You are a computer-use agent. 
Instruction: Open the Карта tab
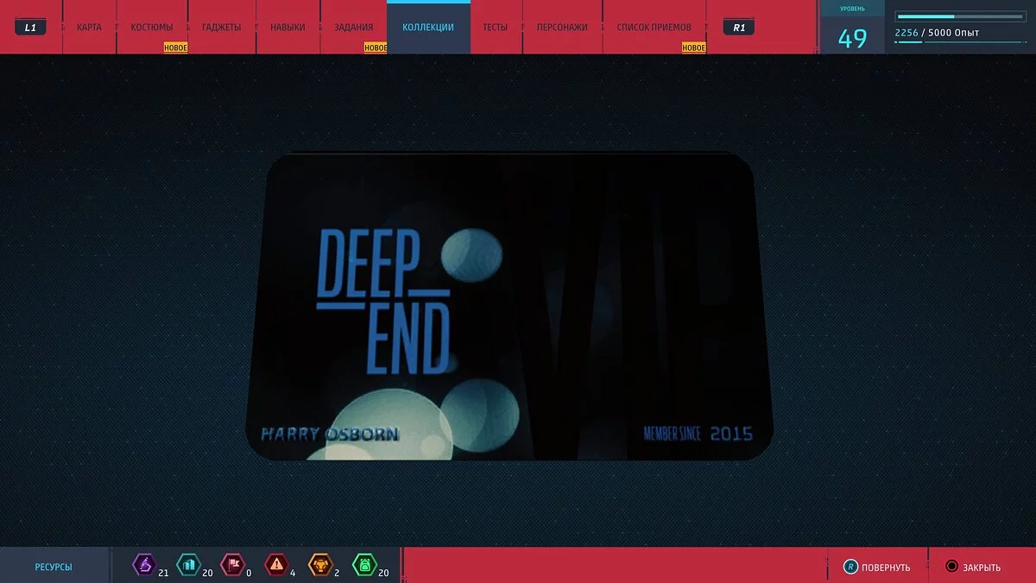pyautogui.click(x=89, y=27)
